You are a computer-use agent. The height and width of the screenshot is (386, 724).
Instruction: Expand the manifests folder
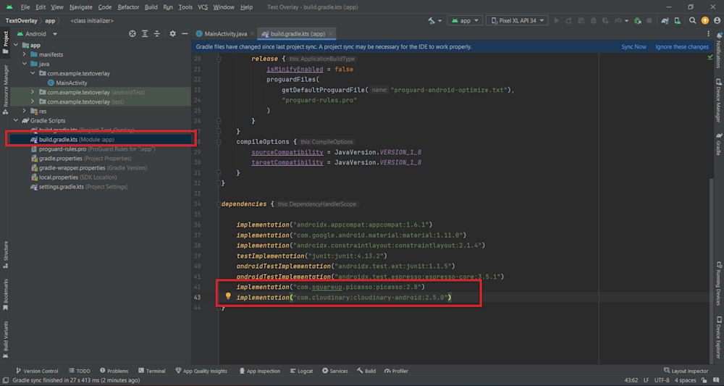point(25,54)
